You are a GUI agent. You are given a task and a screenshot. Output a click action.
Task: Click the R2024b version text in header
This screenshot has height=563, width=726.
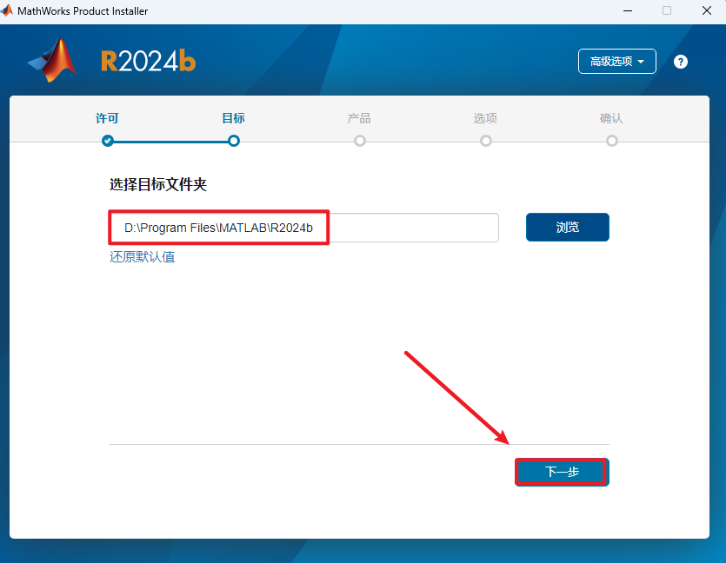point(148,61)
